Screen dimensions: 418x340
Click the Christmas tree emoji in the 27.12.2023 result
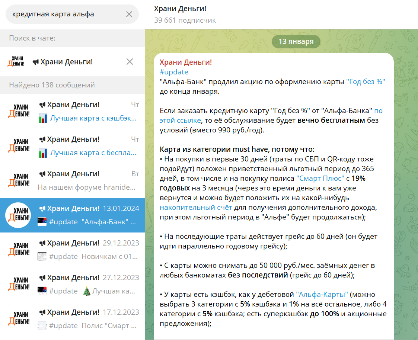tap(86, 291)
